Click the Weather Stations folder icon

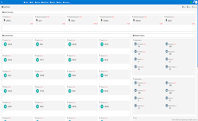134,36
